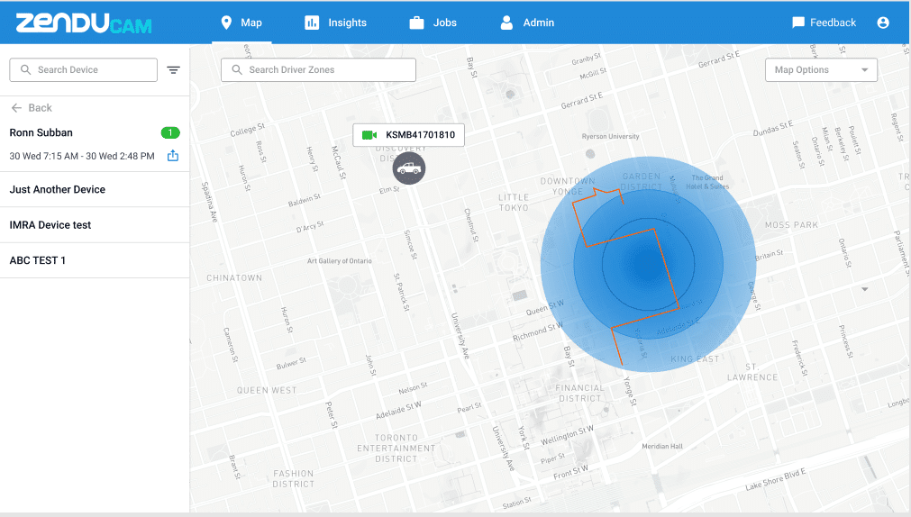Screen dimensions: 911x517
Task: Open the user account profile icon
Action: point(883,23)
